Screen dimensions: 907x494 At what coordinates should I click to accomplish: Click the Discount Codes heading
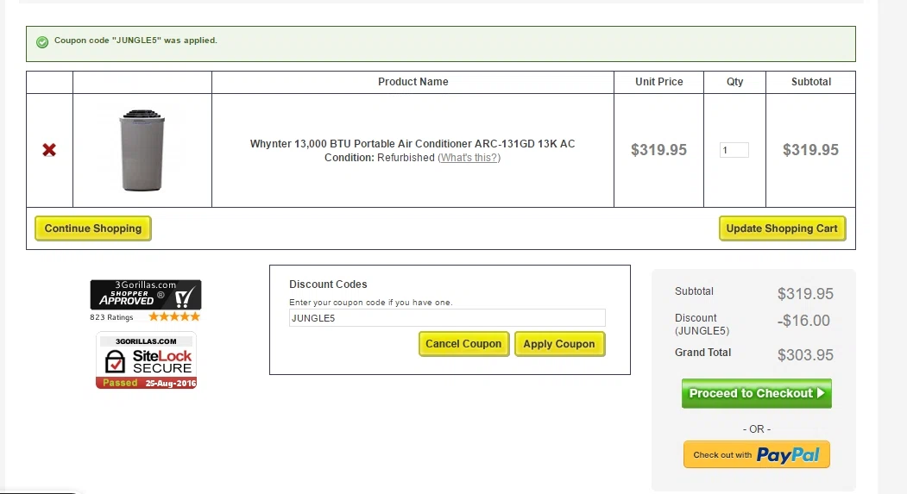point(328,285)
